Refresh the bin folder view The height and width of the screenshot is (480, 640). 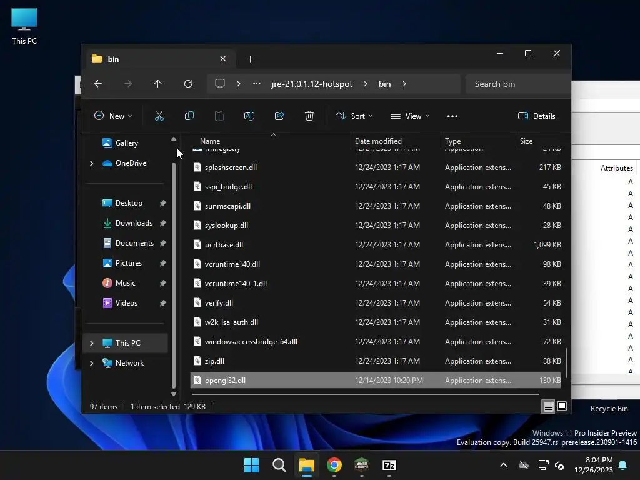coord(187,84)
